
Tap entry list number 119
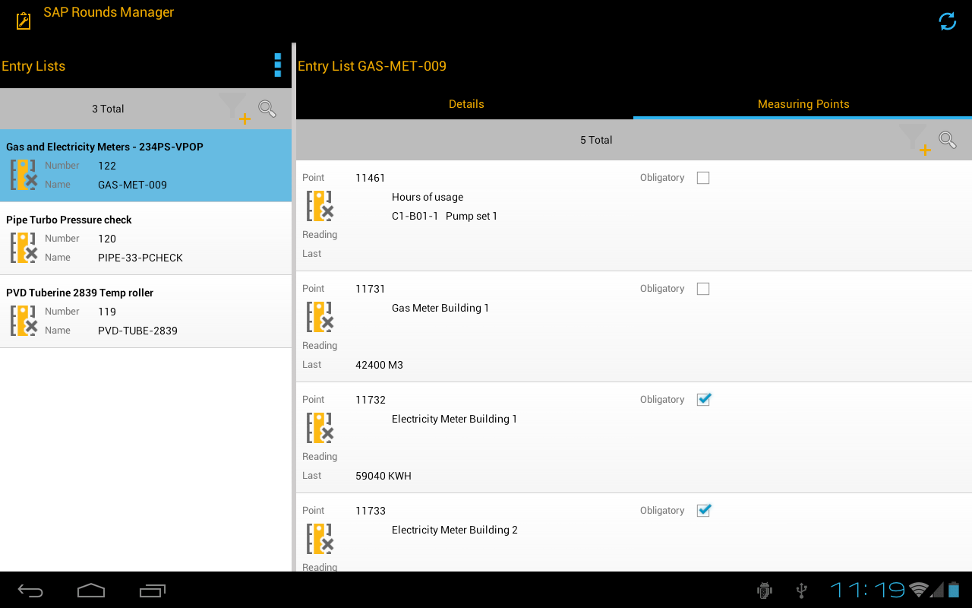coord(107,312)
